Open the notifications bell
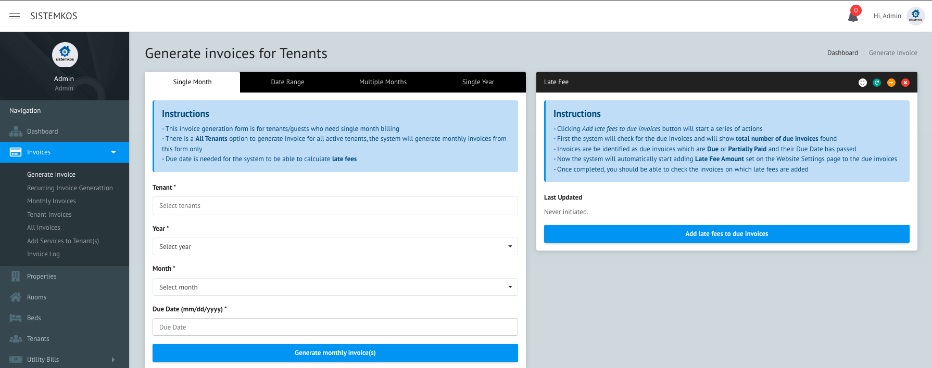This screenshot has width=932, height=368. (853, 17)
